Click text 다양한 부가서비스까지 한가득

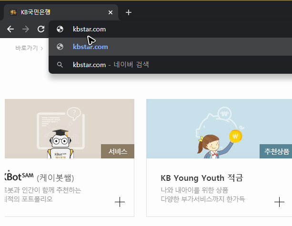pos(203,199)
